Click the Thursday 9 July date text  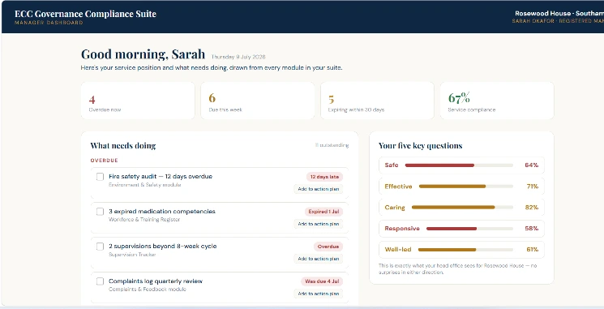[x=238, y=57]
